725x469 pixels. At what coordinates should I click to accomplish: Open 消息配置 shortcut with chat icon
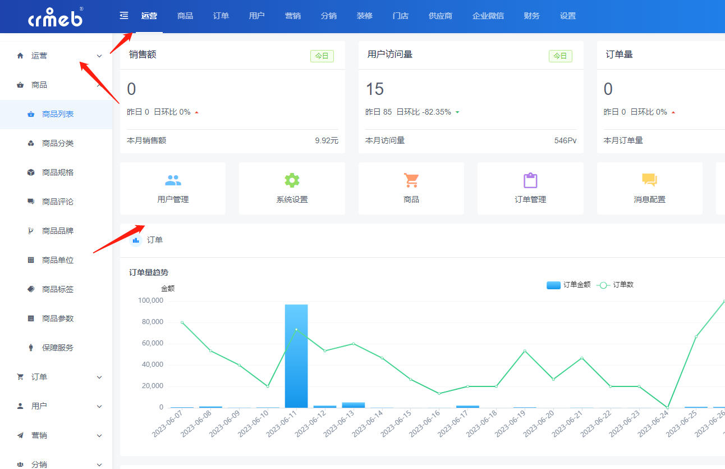[649, 189]
